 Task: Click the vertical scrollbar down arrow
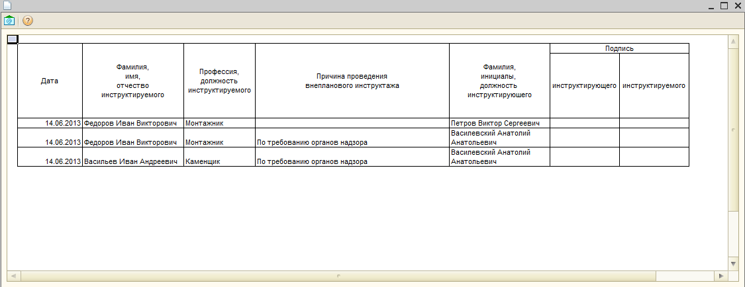732,263
